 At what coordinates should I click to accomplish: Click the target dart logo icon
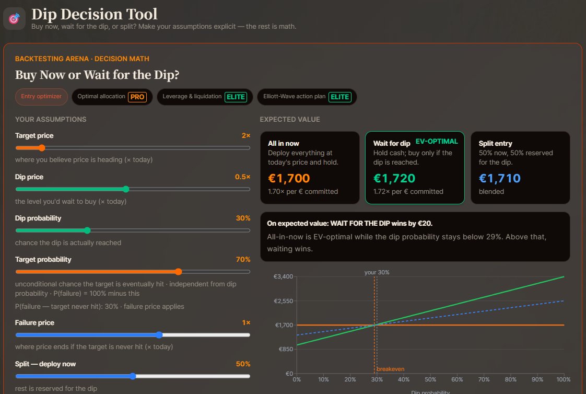click(x=14, y=18)
